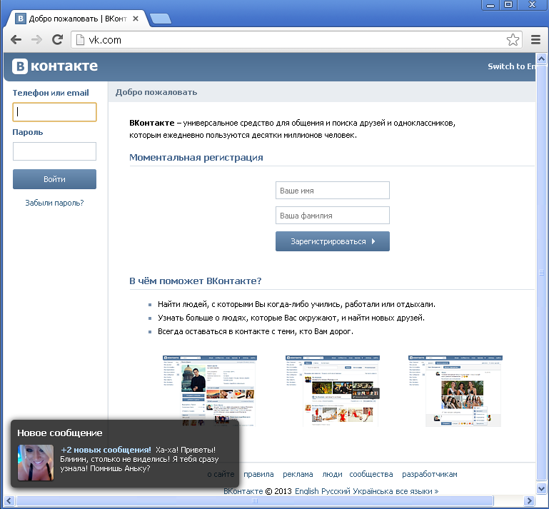Open 'все языки »' language list
Viewport: 549px width, 509px height.
tap(417, 491)
